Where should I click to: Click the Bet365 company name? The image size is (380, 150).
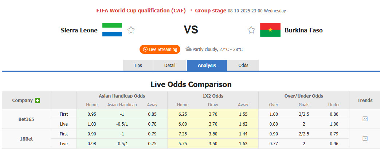pos(26,119)
